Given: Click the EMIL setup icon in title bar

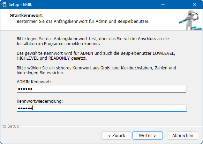Looking at the screenshot, I should (x=4, y=5).
